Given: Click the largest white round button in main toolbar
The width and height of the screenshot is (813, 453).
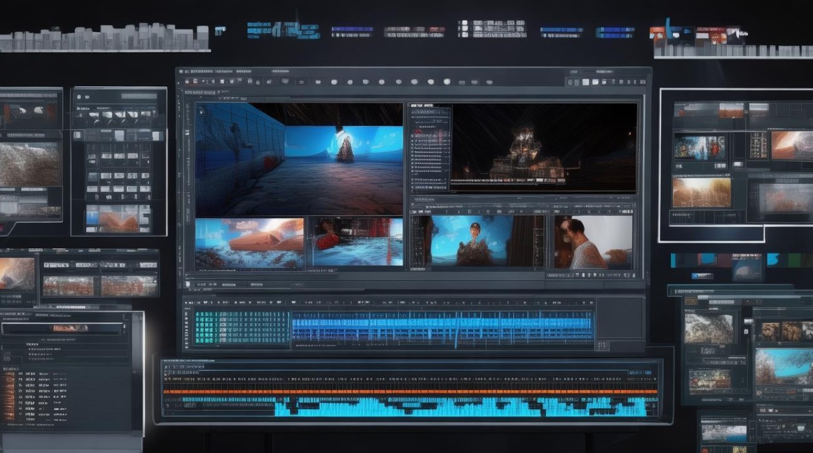Looking at the screenshot, I should coord(447,82).
